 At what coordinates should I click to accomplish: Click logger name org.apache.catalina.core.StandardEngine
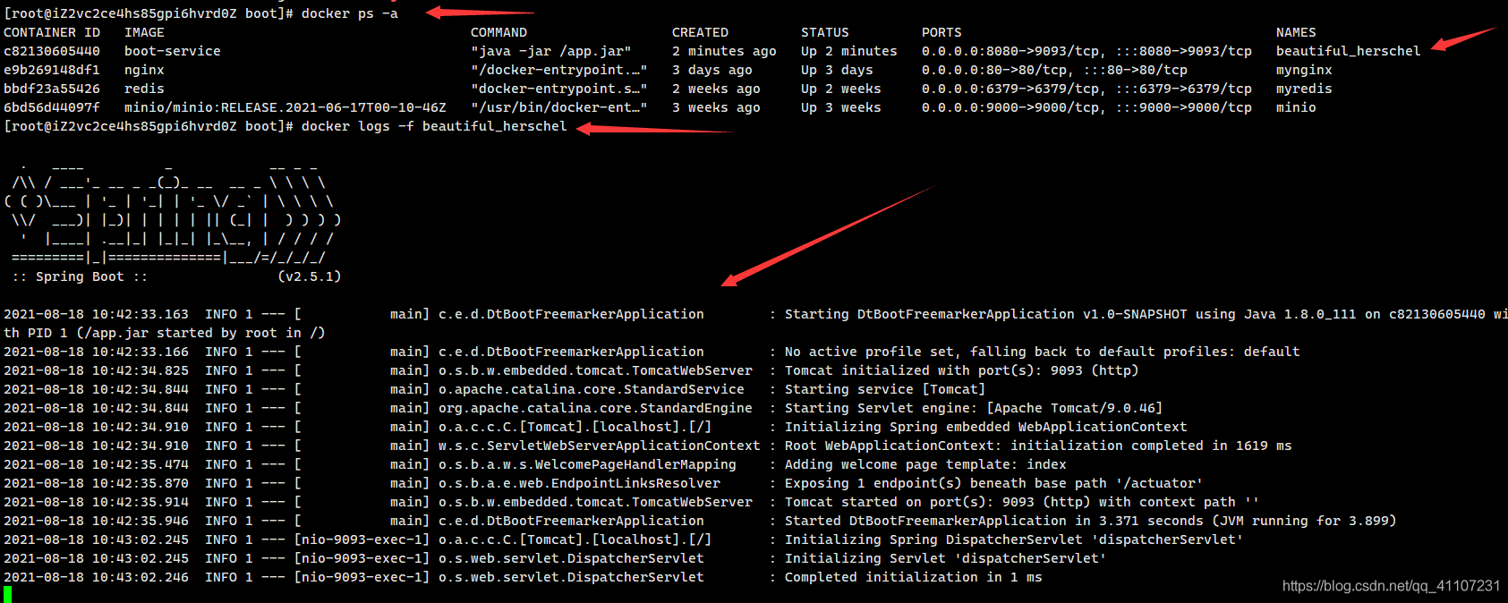tap(595, 408)
